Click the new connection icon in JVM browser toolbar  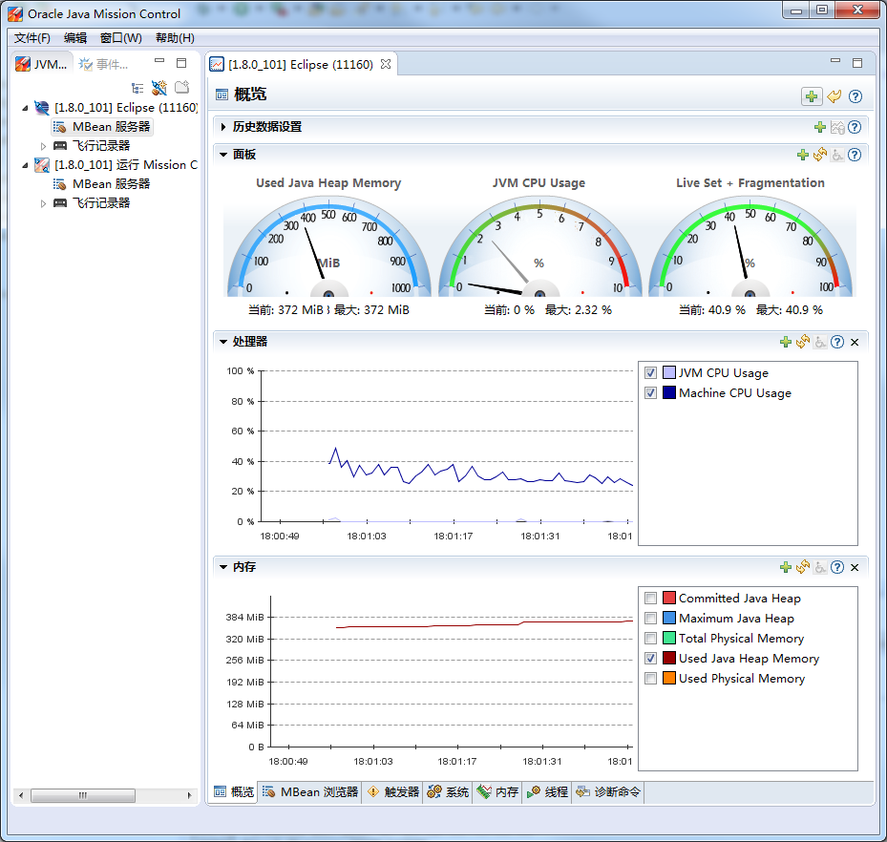159,88
